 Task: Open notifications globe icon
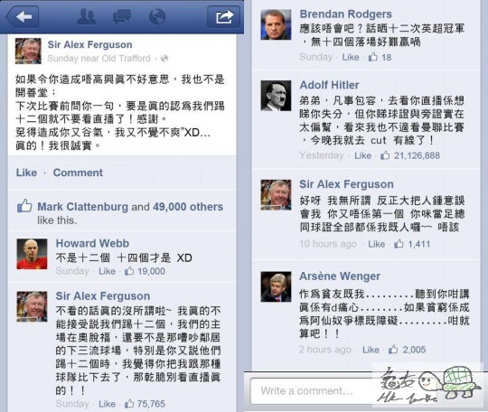[157, 17]
